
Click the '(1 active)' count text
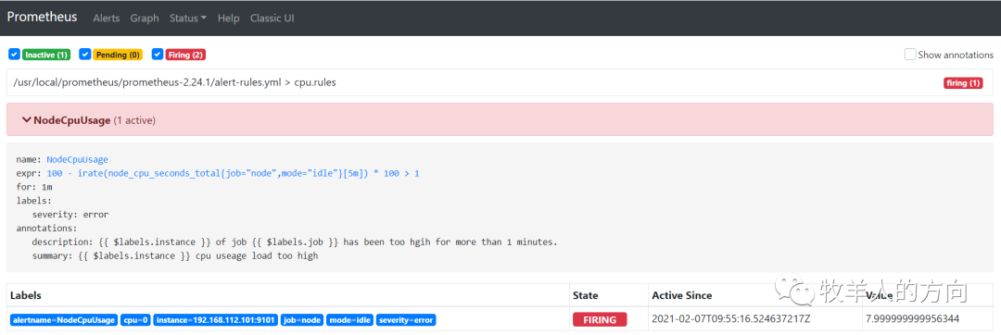coord(134,119)
